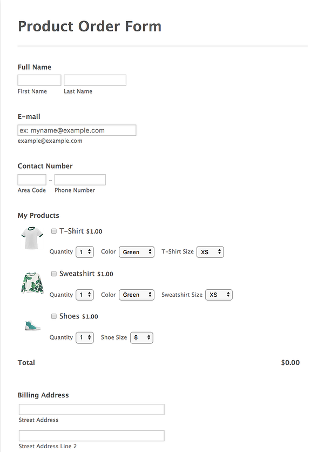Screen dimensions: 324x452
Task: Click the Shoes product image
Action: tap(32, 325)
